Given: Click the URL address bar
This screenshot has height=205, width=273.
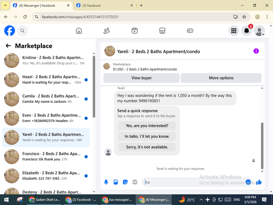Looking at the screenshot, I should click(135, 17).
